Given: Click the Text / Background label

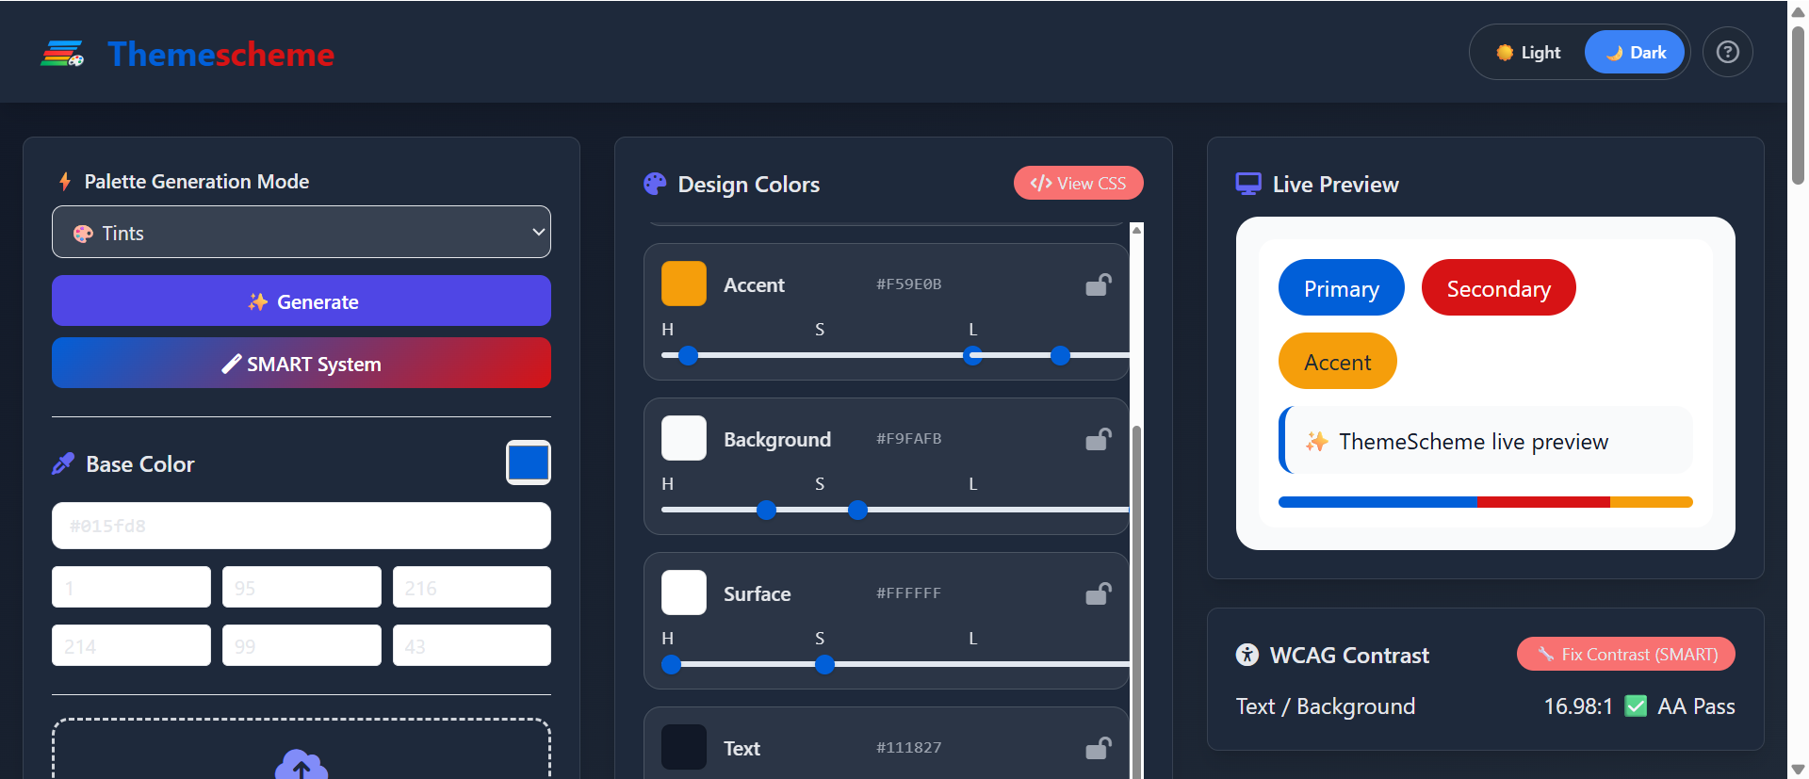Looking at the screenshot, I should tap(1326, 706).
